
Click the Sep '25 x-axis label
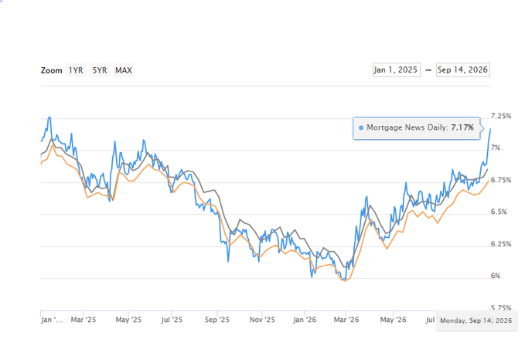(x=217, y=320)
